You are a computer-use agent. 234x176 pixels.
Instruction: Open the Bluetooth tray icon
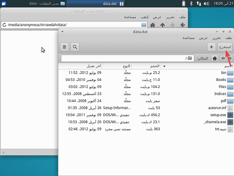pos(191,4)
